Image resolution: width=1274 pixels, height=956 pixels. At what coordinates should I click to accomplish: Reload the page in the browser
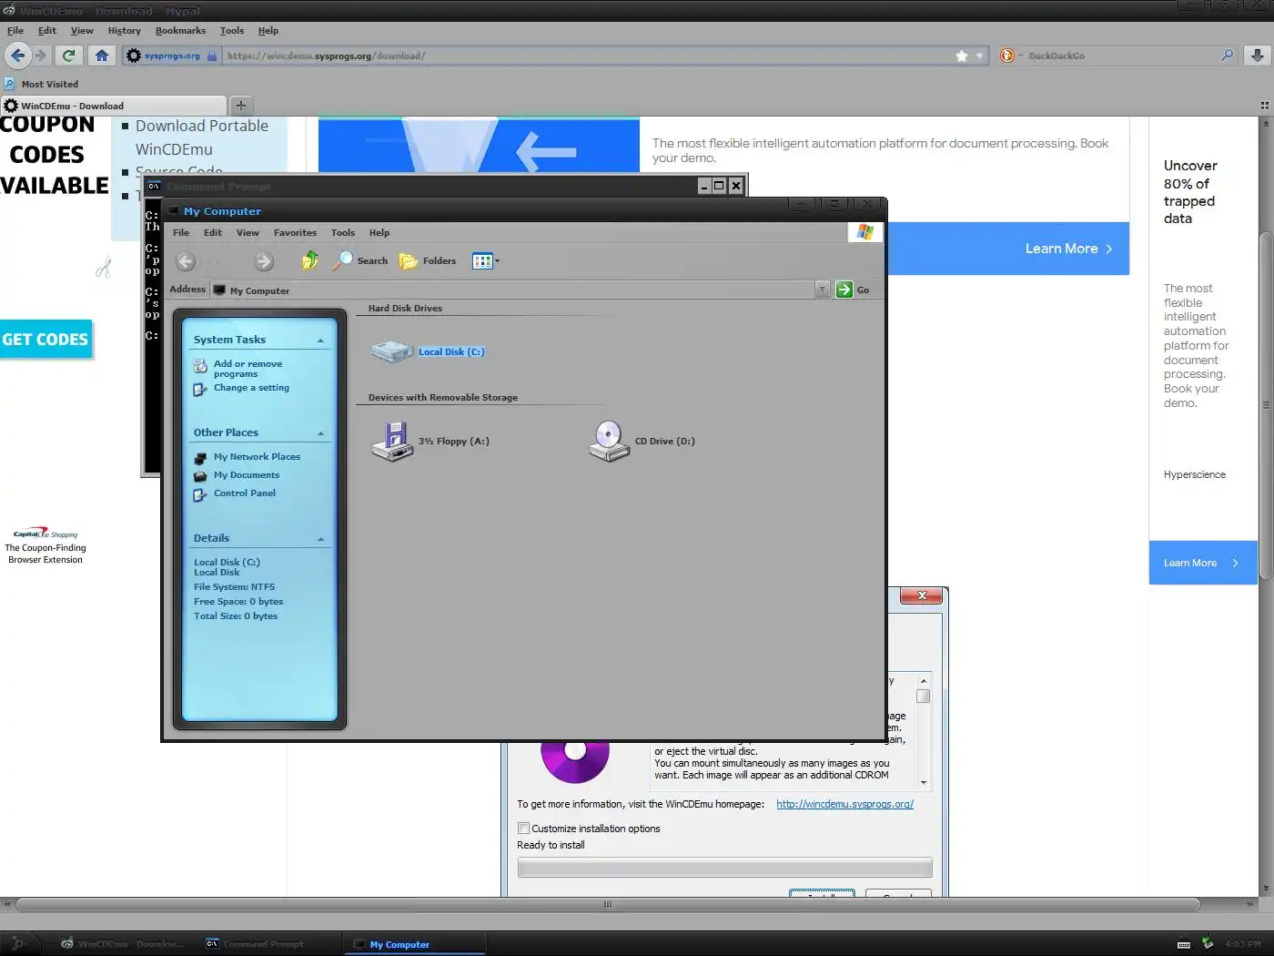68,56
